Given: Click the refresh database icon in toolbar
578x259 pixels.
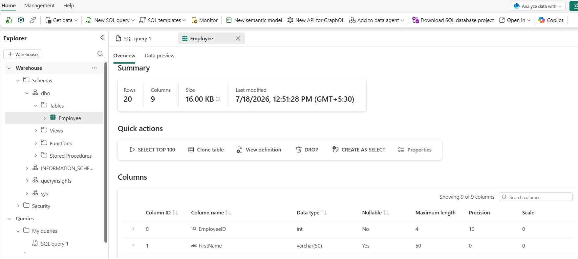Looking at the screenshot, I should [9, 20].
